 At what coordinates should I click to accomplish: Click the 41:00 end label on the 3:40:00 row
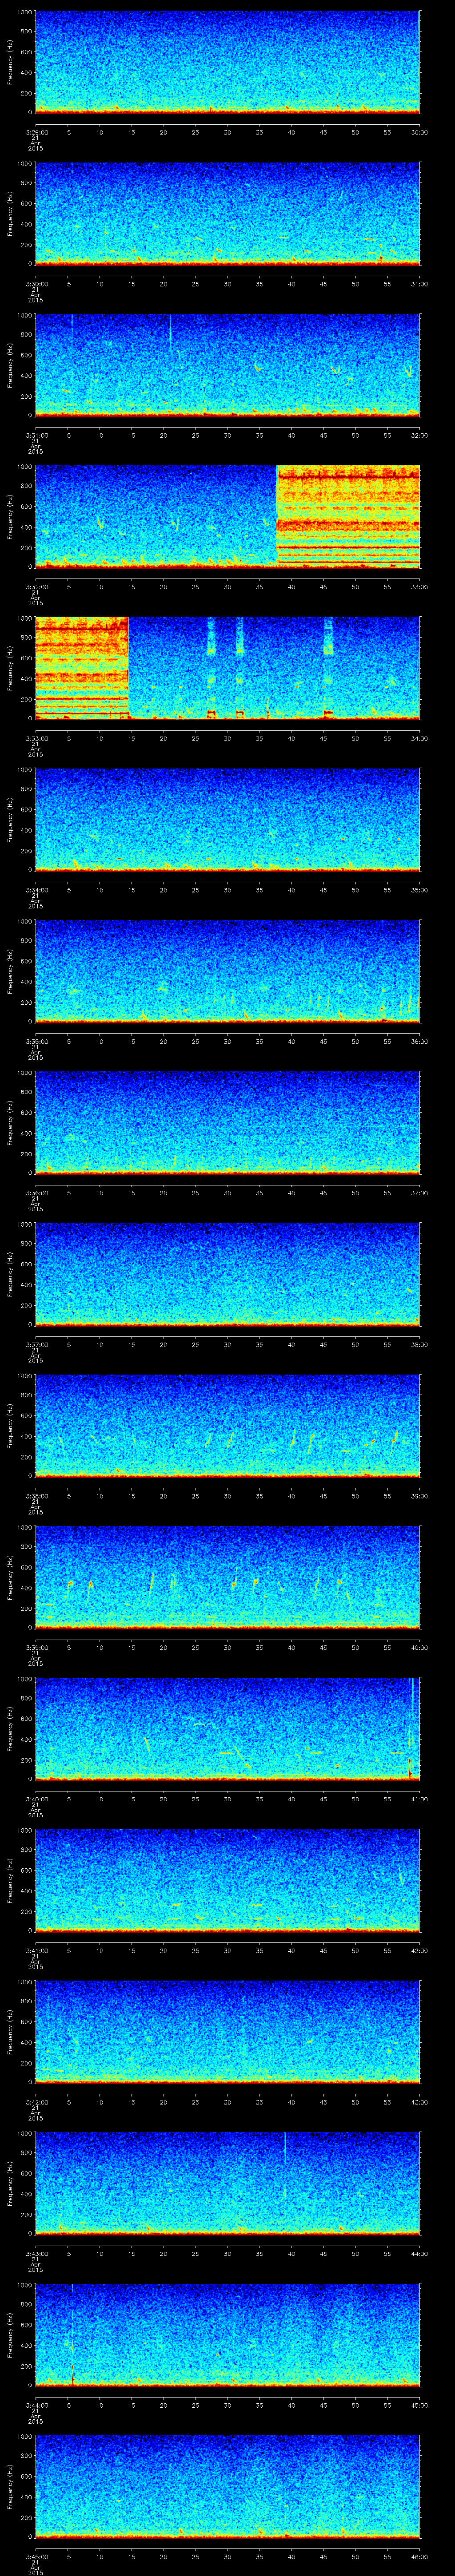[419, 1799]
